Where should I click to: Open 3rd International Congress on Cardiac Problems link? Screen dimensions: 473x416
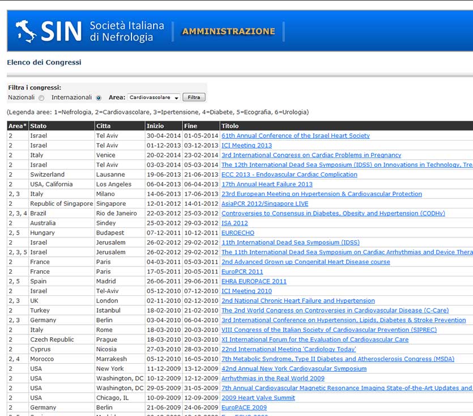tap(312, 155)
